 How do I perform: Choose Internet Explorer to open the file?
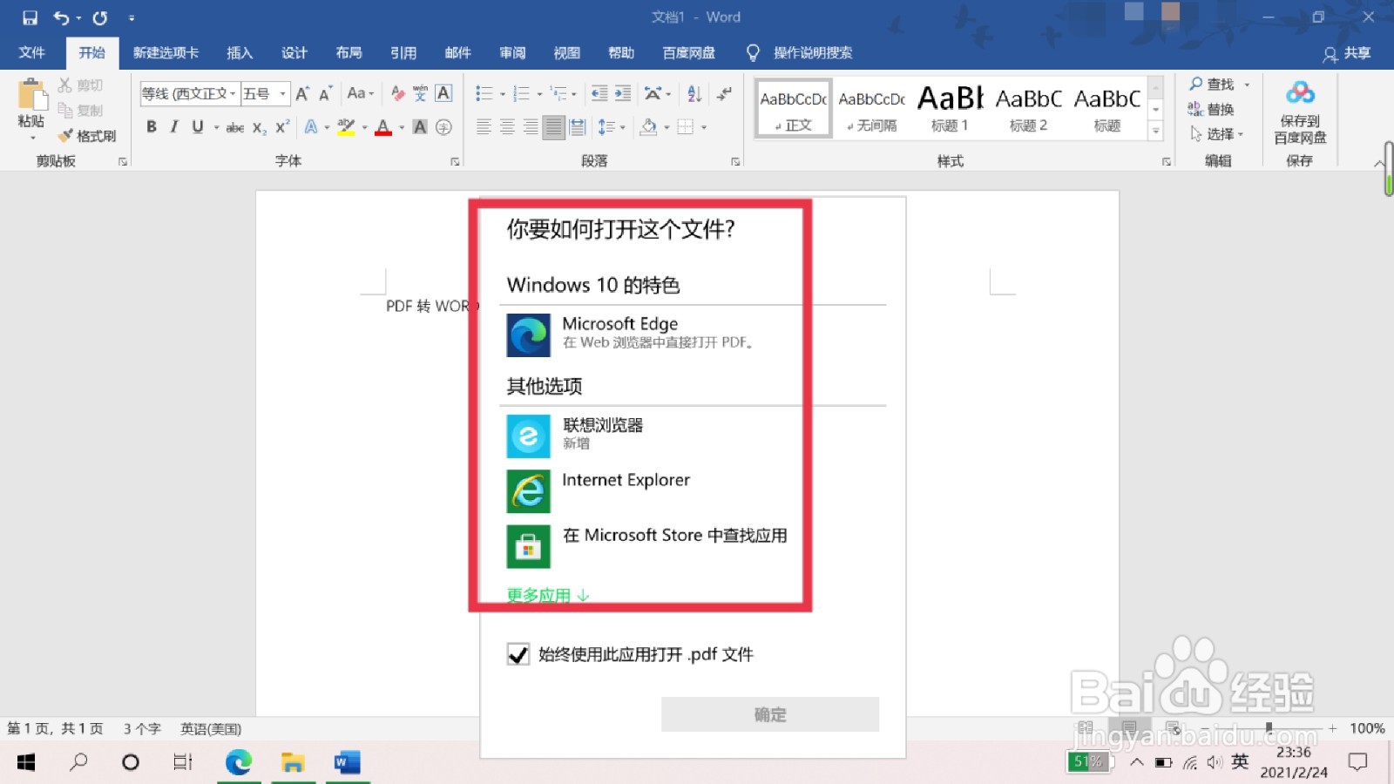pyautogui.click(x=693, y=490)
